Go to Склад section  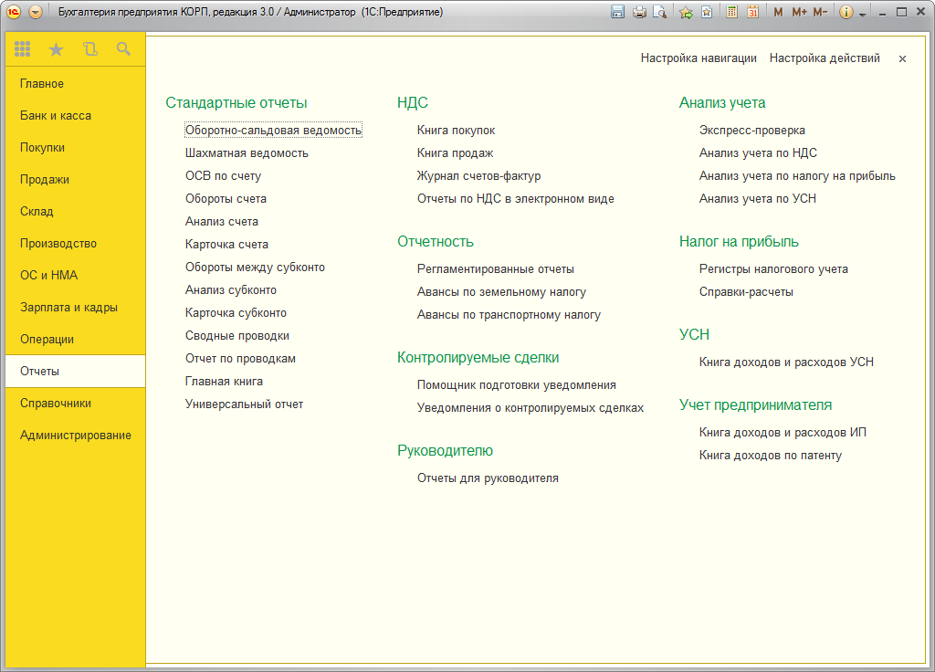(75, 211)
